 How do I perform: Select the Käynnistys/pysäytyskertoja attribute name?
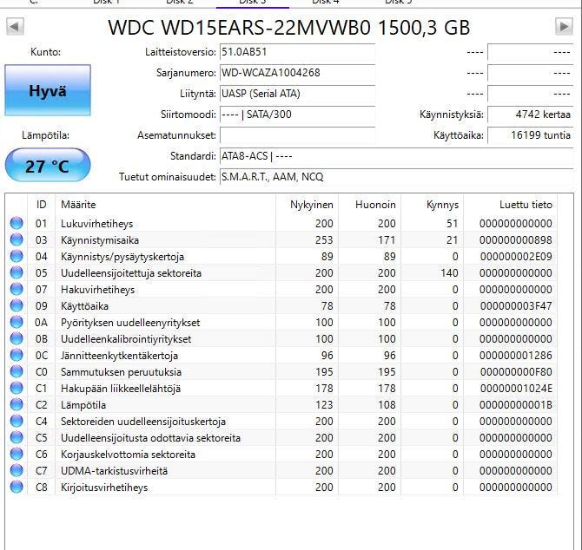pyautogui.click(x=122, y=257)
